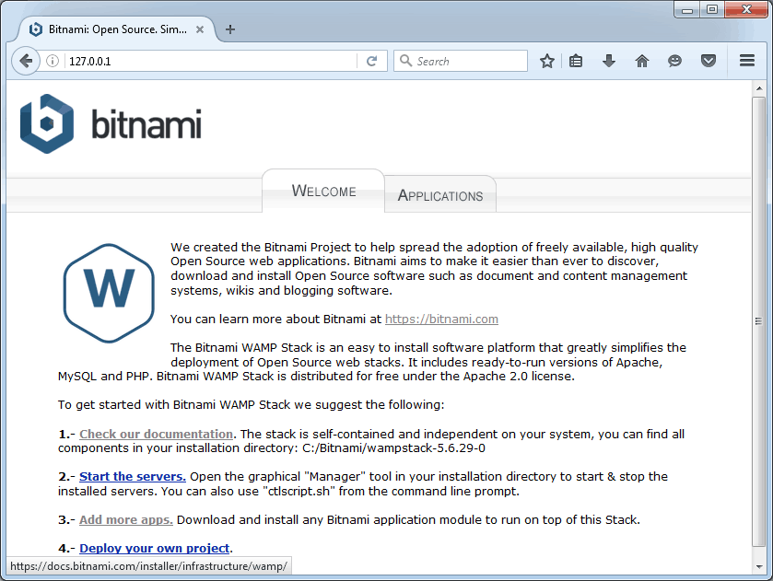The height and width of the screenshot is (581, 773).
Task: Click the hexagonal W WAMP logo
Action: coord(109,293)
